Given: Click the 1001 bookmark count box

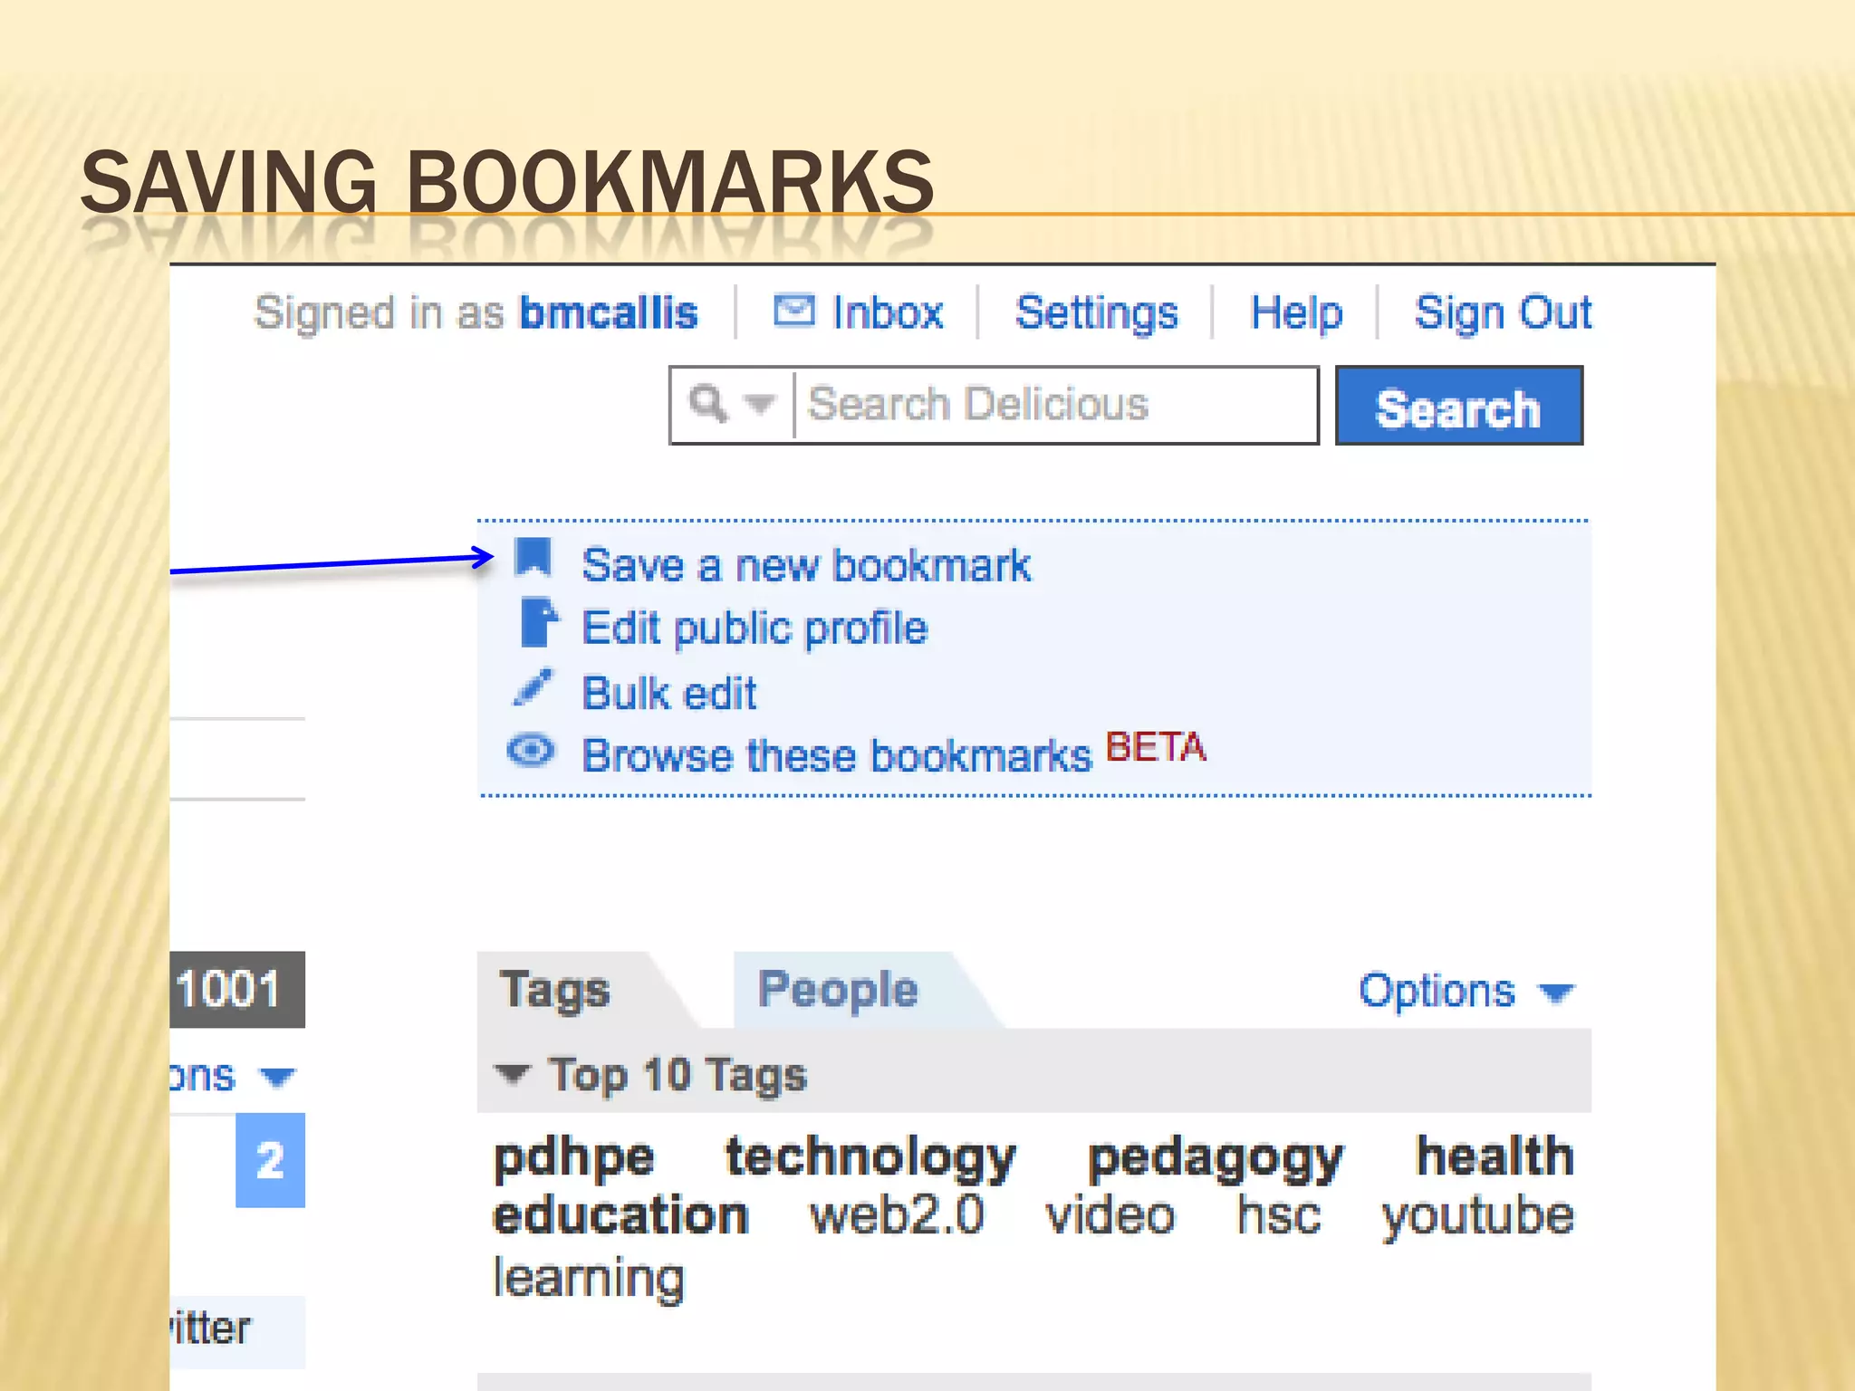Looking at the screenshot, I should [237, 989].
